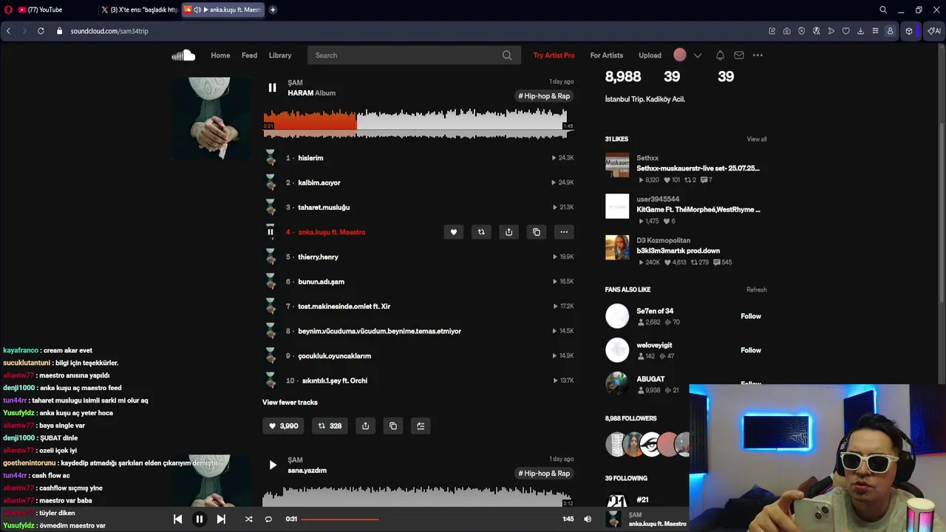The image size is (946, 532).
Task: Open a new browser tab with plus
Action: pyautogui.click(x=273, y=10)
